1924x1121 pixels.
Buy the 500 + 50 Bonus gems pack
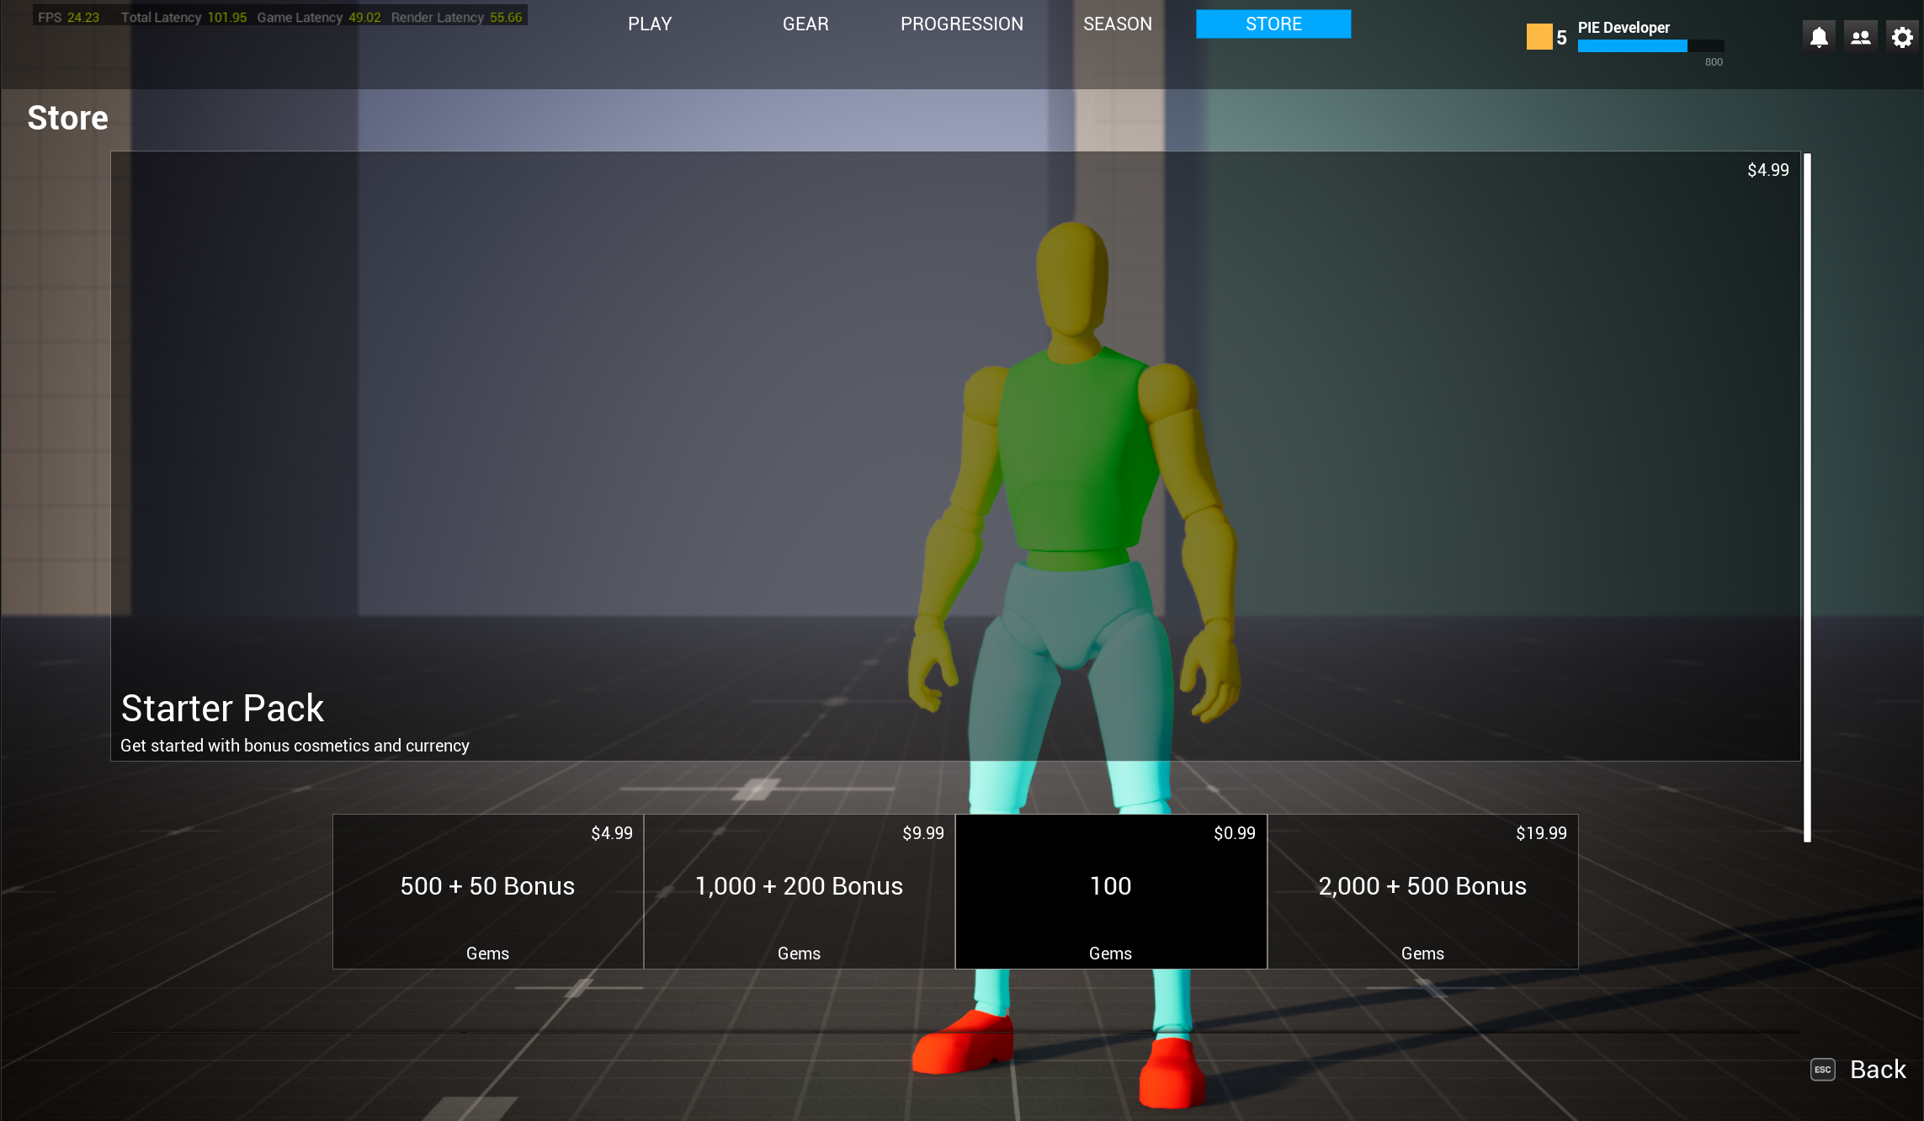tap(487, 890)
